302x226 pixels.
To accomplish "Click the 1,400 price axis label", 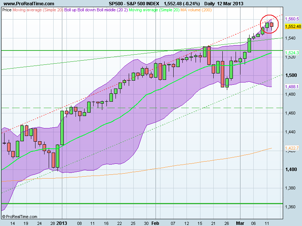I will point(291,169).
